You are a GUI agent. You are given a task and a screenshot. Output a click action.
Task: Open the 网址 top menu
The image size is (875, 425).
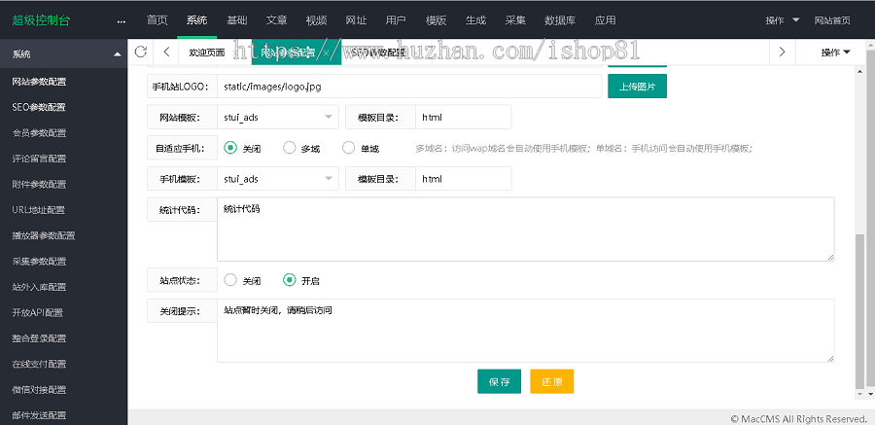pos(356,20)
